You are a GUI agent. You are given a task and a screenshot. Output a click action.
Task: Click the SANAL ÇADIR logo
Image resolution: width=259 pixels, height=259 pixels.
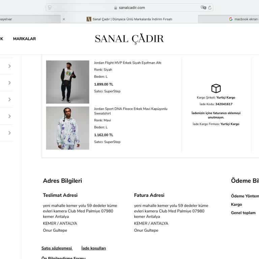[129, 39]
